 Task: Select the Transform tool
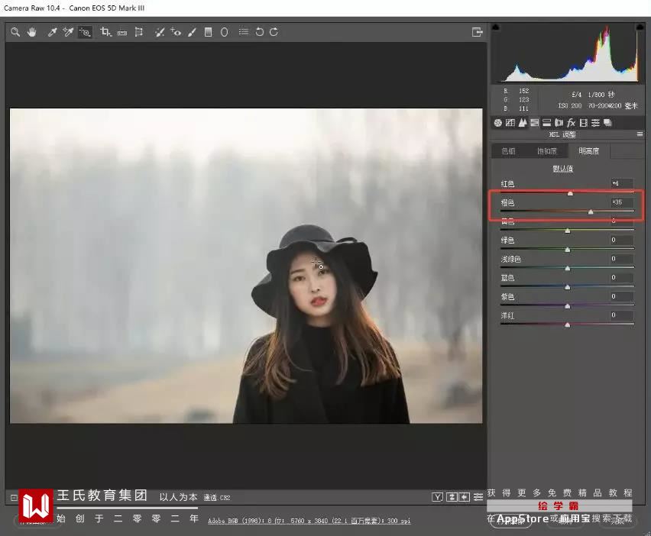point(139,32)
